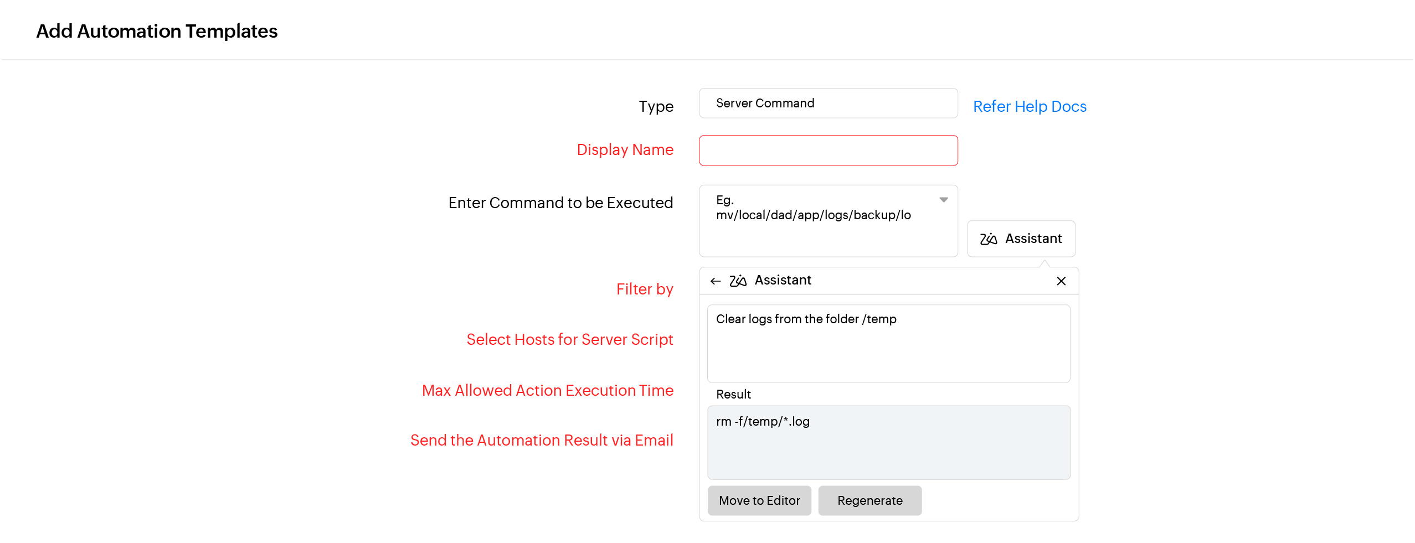Click the Max Allowed Action Execution Time label

(x=547, y=390)
